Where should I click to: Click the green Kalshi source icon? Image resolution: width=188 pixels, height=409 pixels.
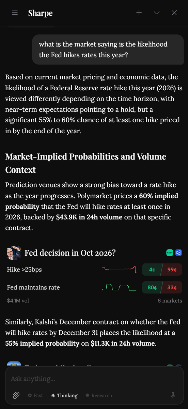point(170,253)
